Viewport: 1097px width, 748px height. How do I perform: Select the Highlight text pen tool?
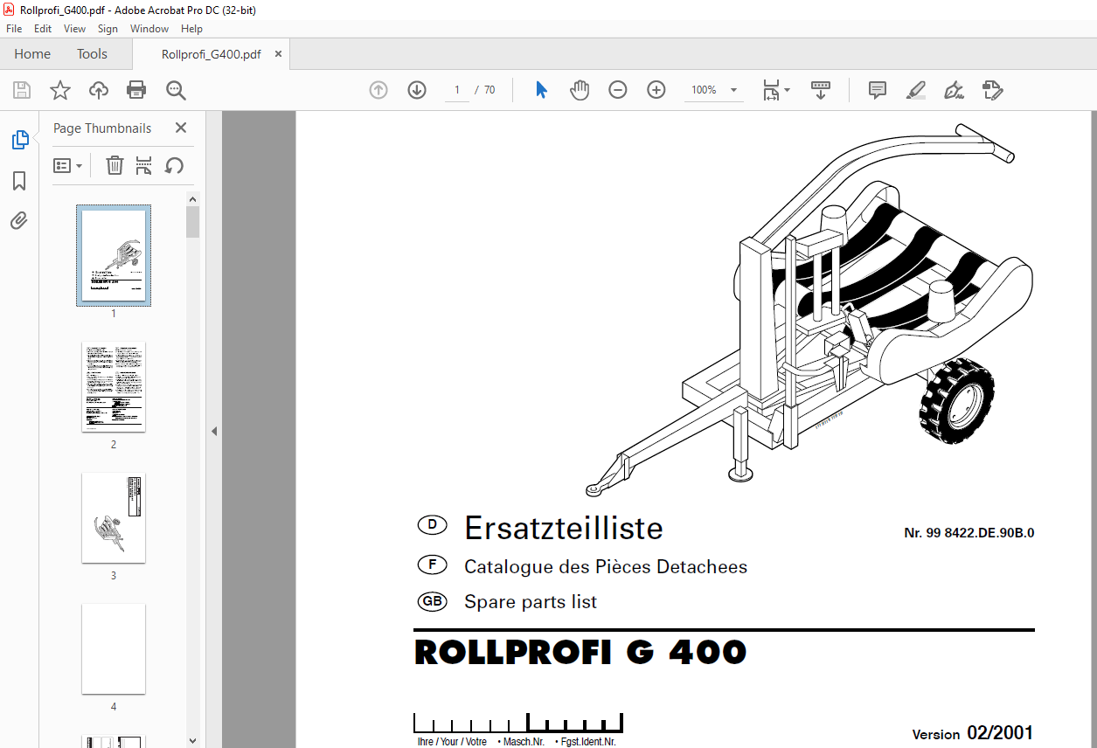click(916, 90)
